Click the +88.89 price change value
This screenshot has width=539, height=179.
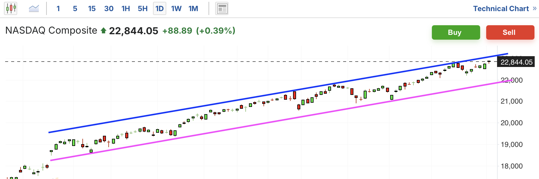tap(177, 31)
